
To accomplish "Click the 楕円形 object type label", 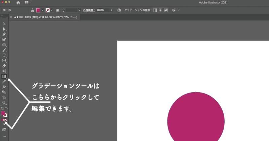I will [x=7, y=10].
